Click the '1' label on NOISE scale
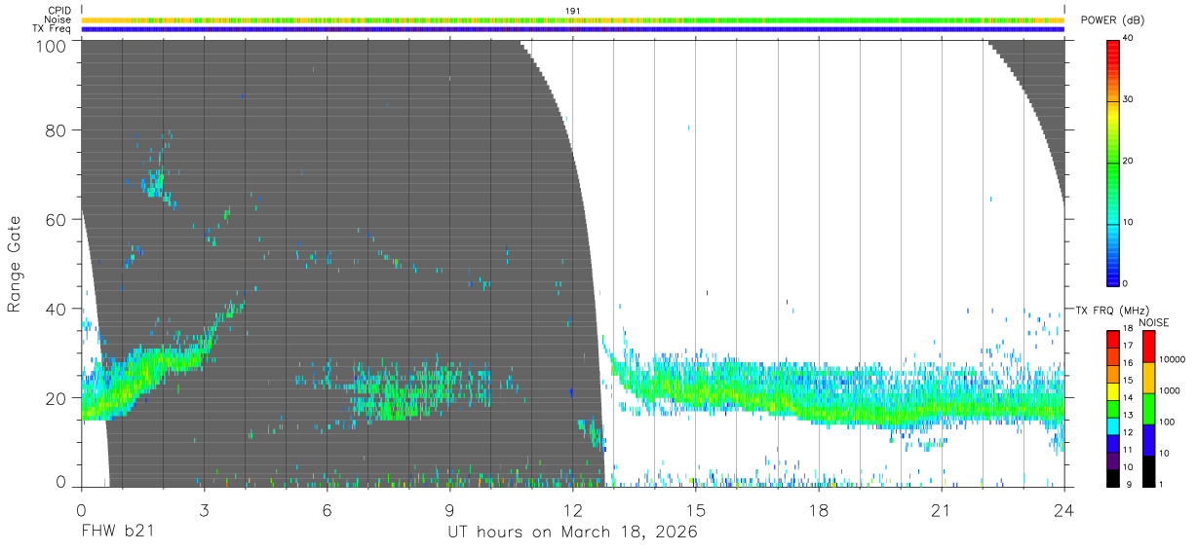1197x552 pixels. click(x=1162, y=484)
